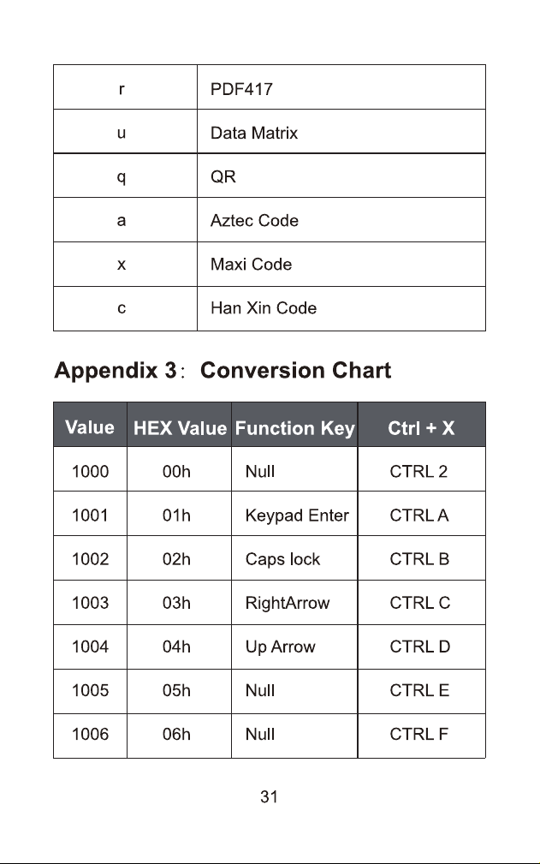Select the 06h hex value cell
The image size is (540, 864).
point(180,736)
